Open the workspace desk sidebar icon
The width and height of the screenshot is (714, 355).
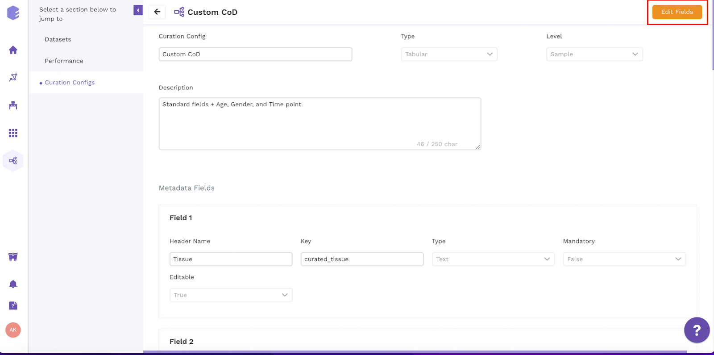pyautogui.click(x=13, y=105)
